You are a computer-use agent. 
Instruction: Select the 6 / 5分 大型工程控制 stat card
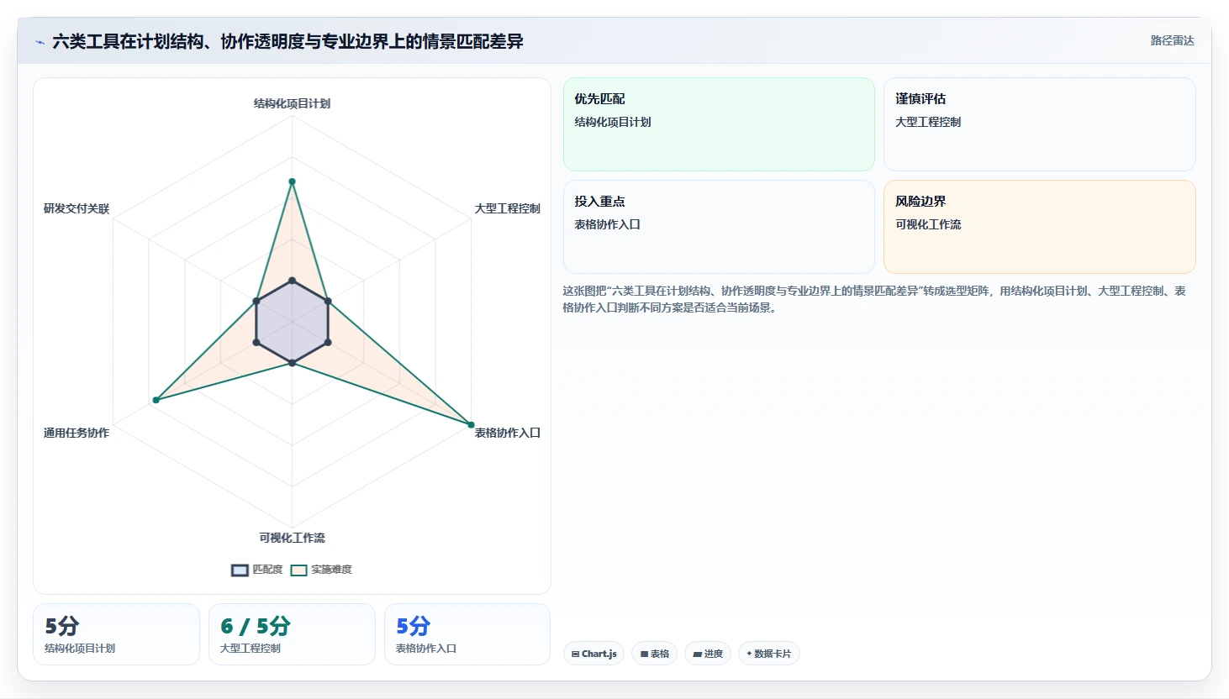tap(292, 634)
